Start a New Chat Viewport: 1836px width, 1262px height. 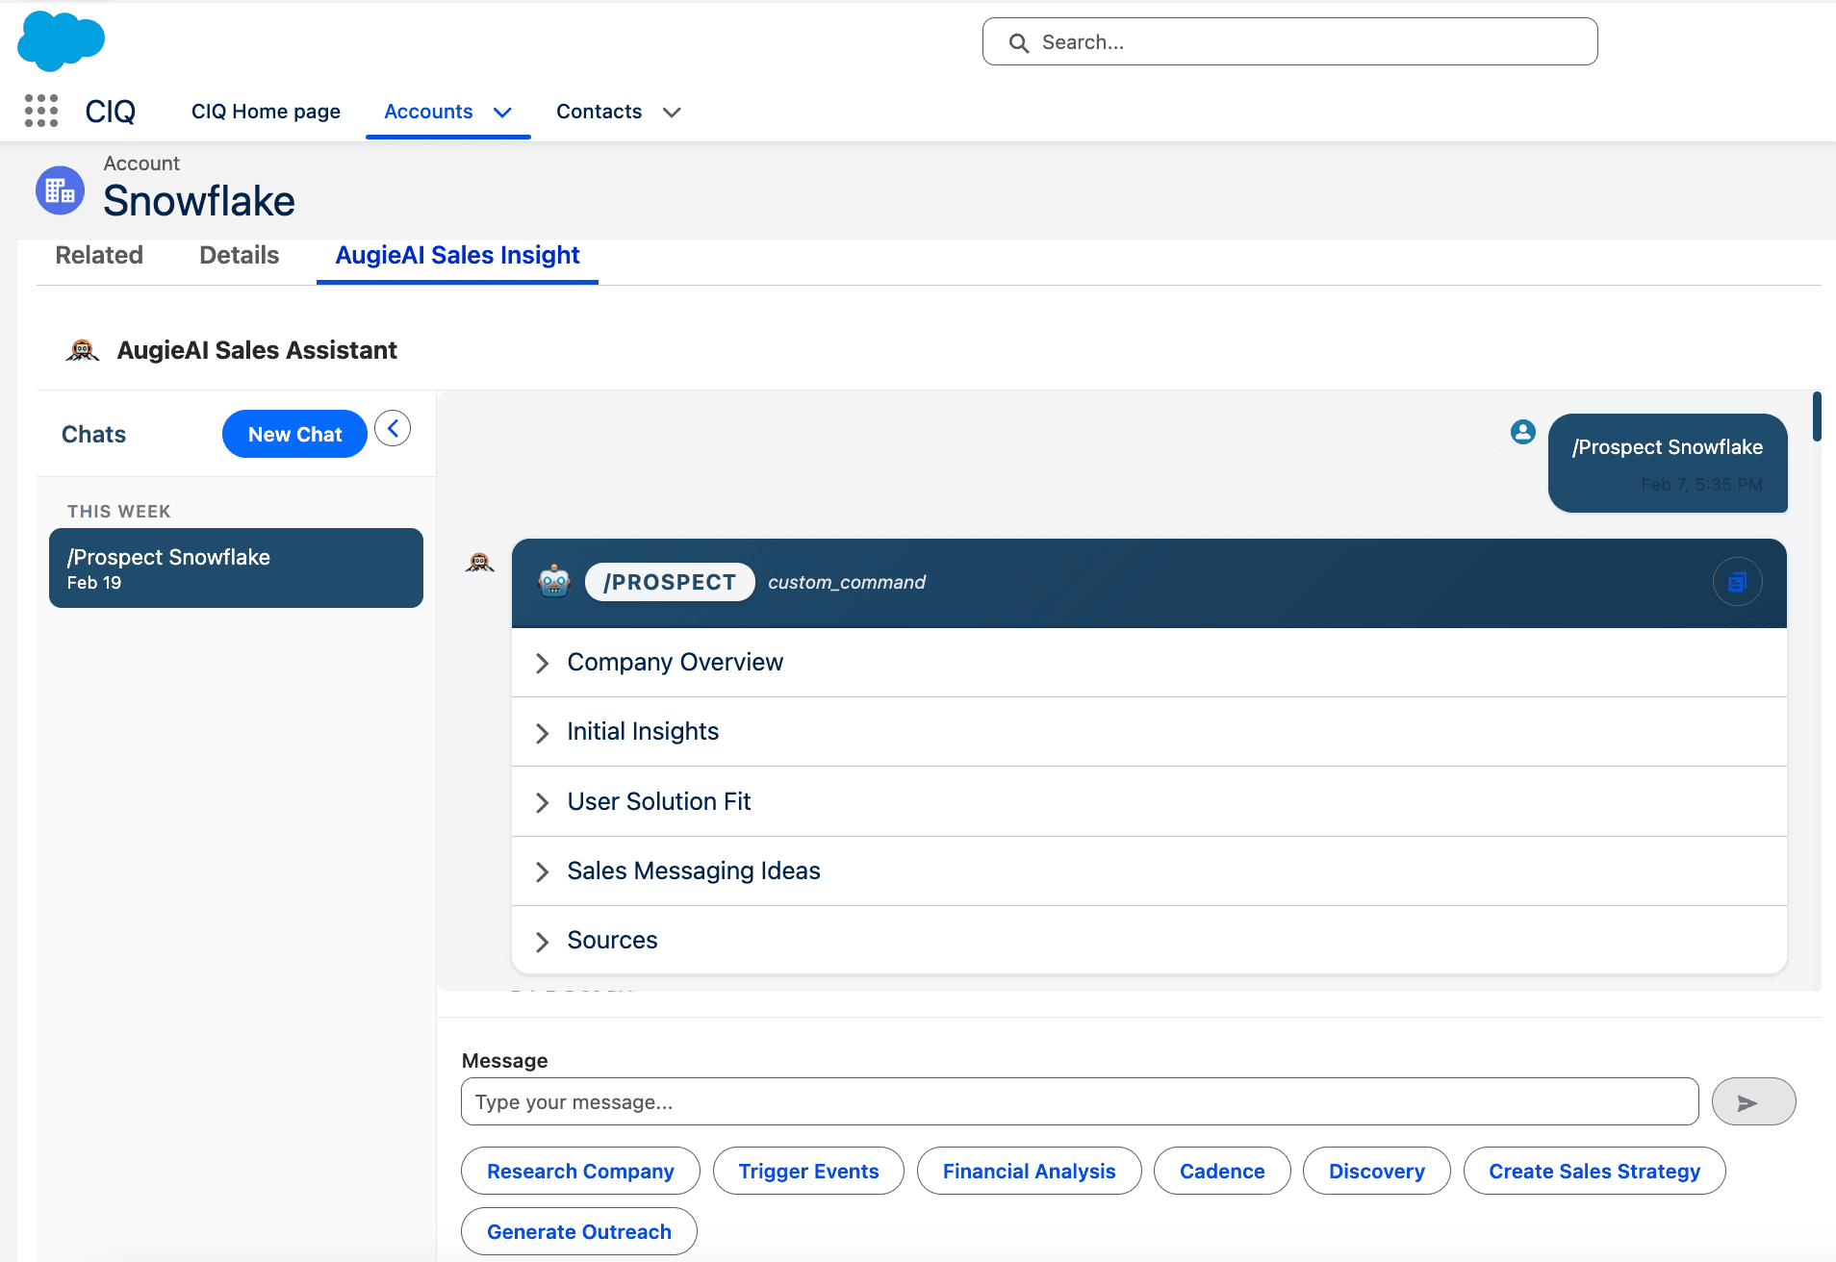pyautogui.click(x=294, y=434)
